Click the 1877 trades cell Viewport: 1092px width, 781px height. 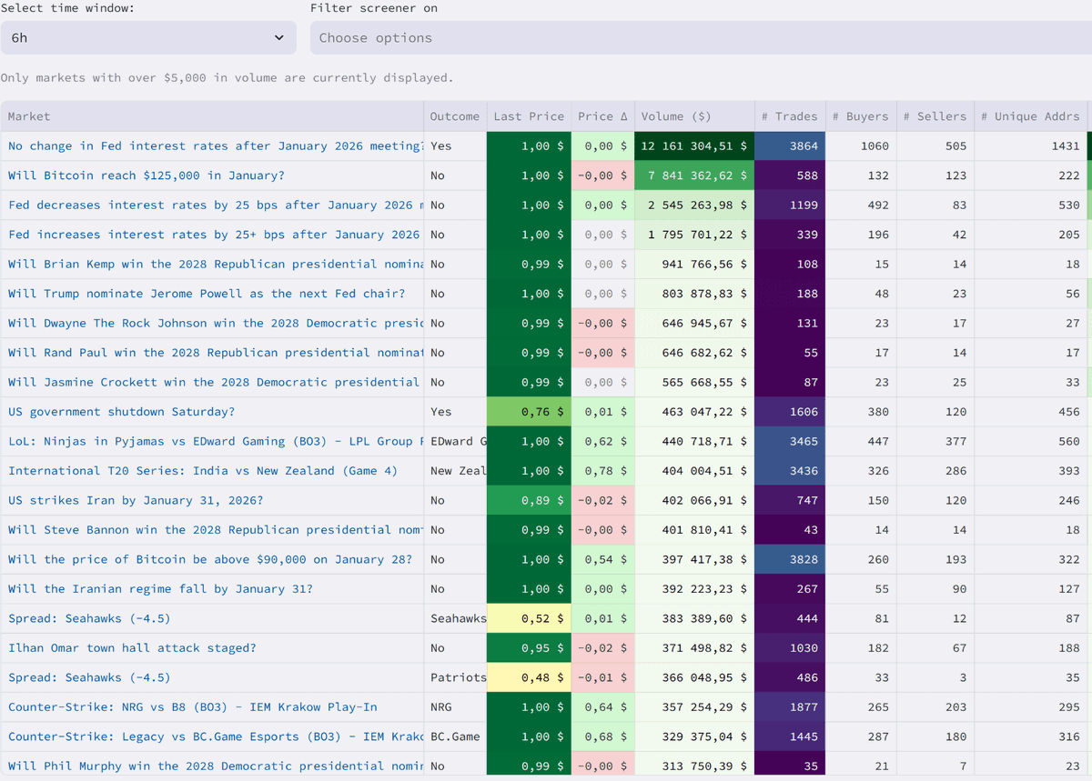click(x=790, y=707)
